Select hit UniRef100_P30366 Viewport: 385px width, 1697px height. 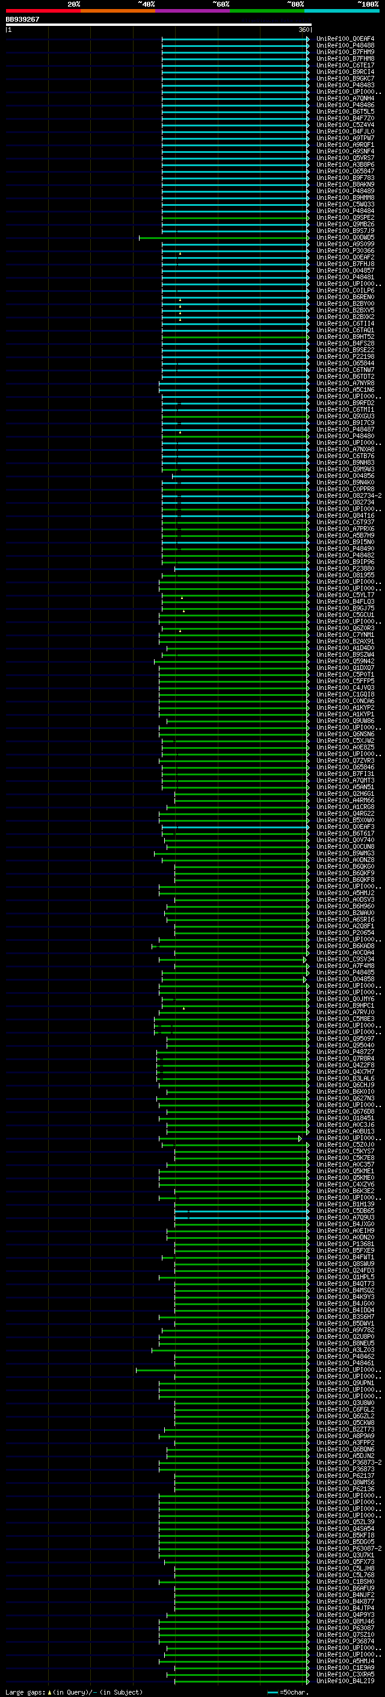click(345, 250)
